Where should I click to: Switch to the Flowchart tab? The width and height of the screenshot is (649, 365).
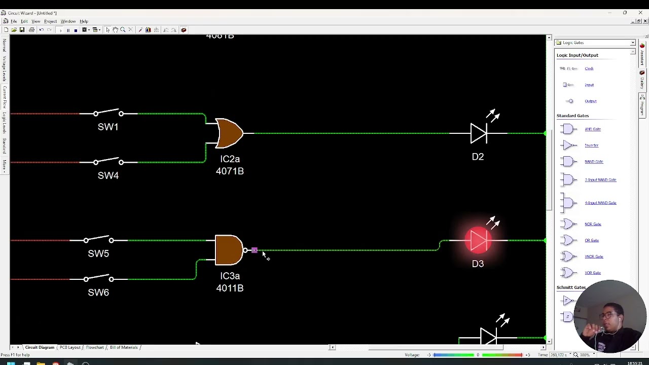click(95, 347)
